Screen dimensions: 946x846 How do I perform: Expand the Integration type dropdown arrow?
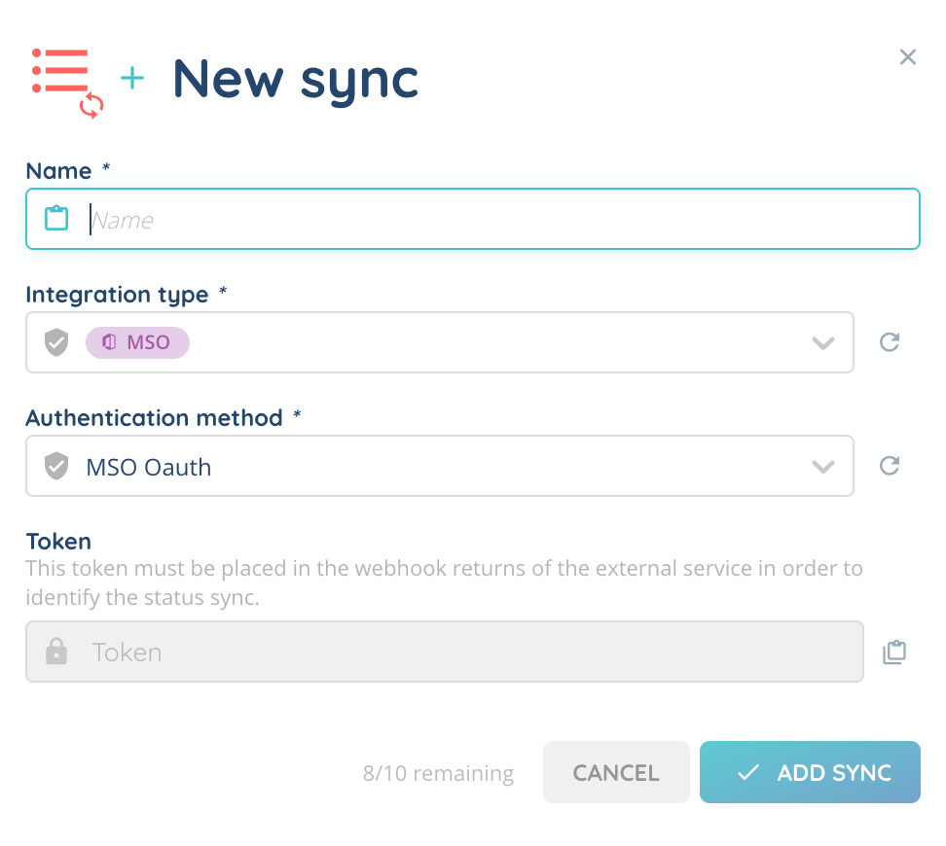[822, 342]
